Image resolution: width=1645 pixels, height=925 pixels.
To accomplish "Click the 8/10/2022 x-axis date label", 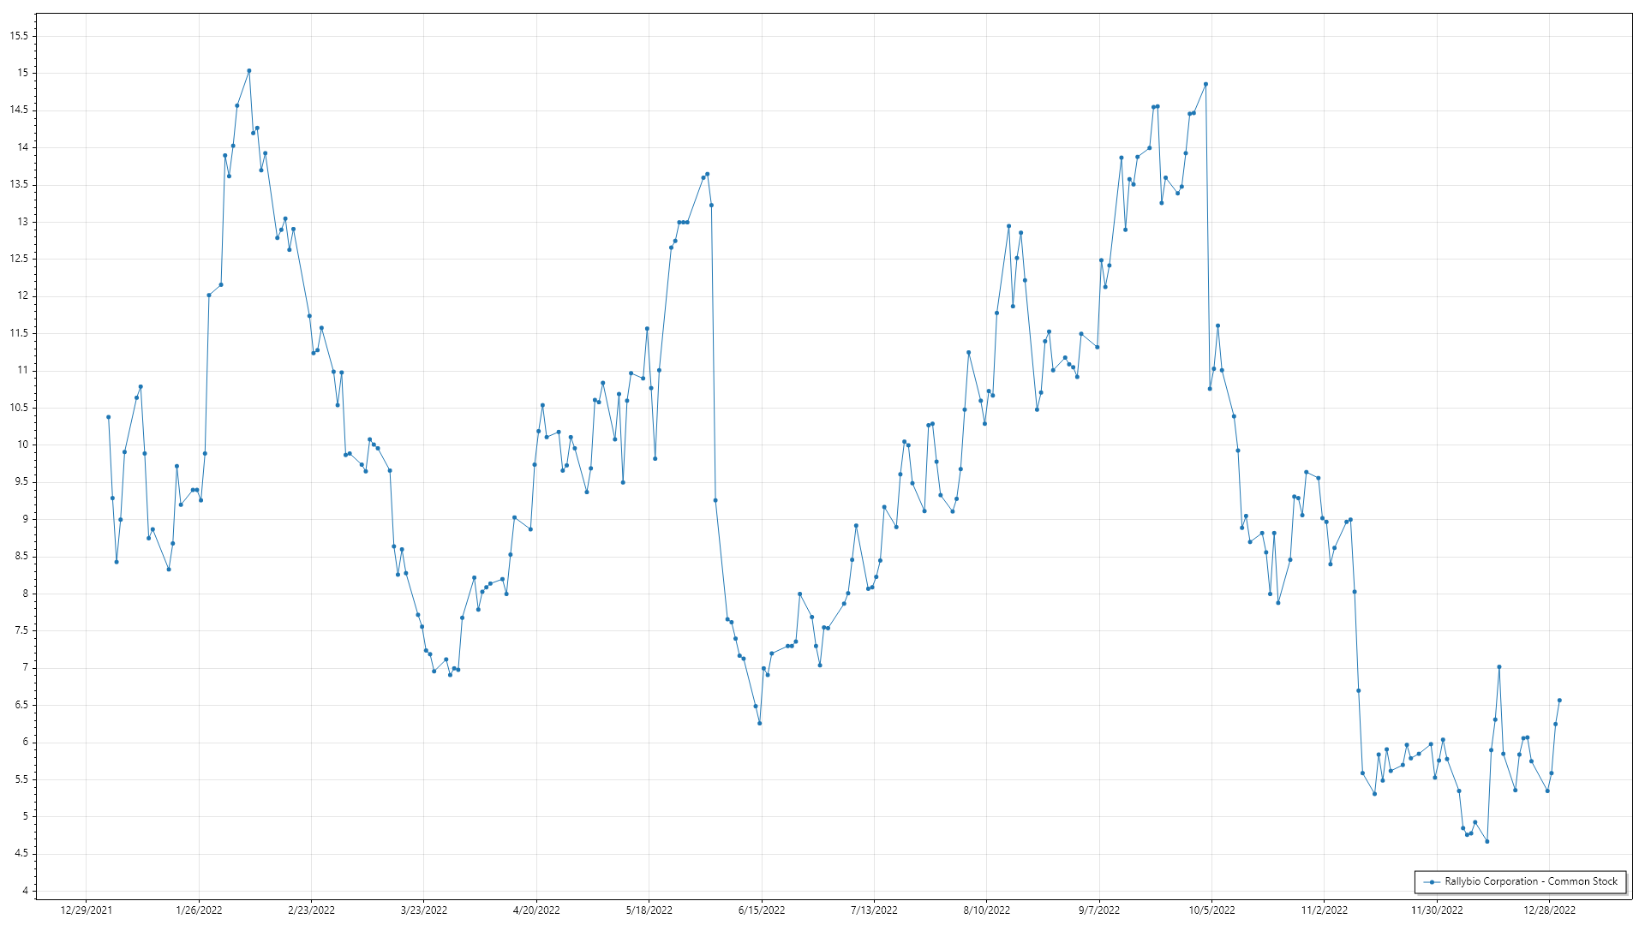I will pos(987,910).
